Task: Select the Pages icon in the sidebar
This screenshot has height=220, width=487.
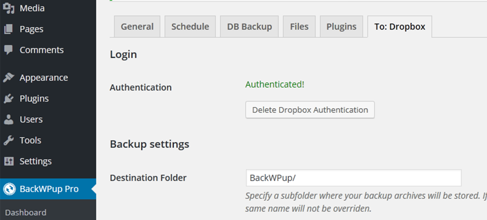Action: click(9, 29)
